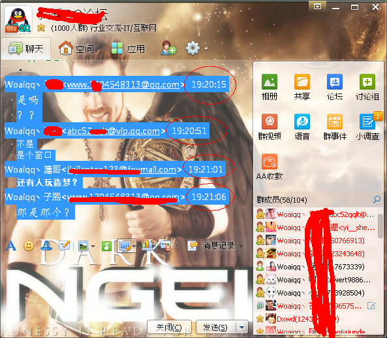Click the QQ penguin group avatar
Viewport: 387px width, 338px height.
18,20
